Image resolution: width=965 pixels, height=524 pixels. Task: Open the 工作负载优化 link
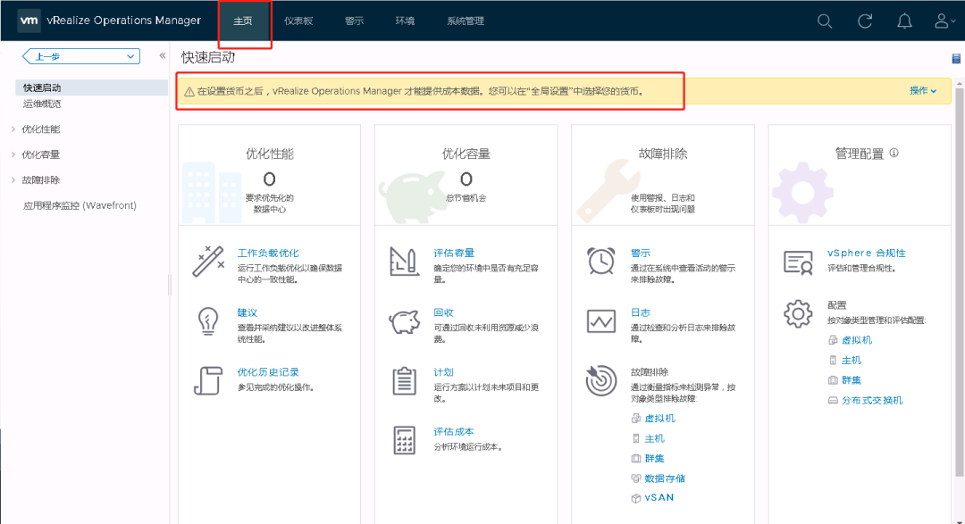(x=268, y=253)
